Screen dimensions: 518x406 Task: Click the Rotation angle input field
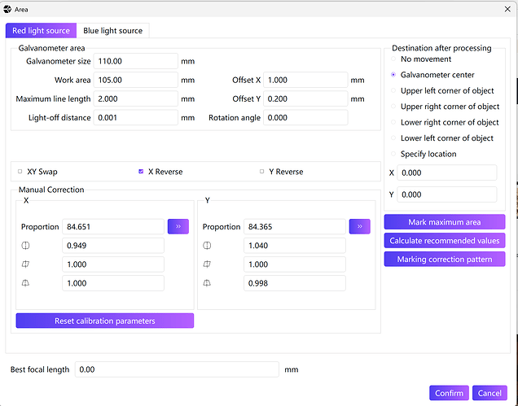tap(305, 117)
